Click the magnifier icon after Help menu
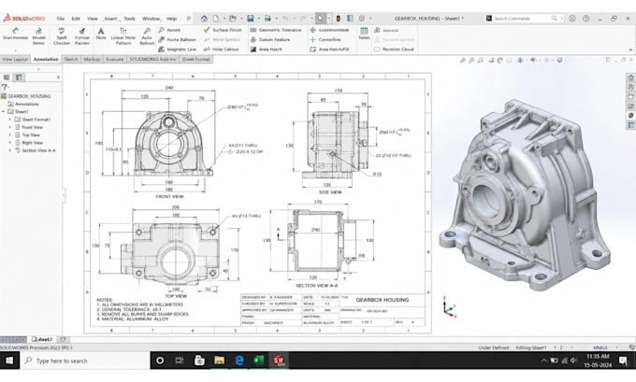Screen dimensions: 636x382 (x=189, y=19)
